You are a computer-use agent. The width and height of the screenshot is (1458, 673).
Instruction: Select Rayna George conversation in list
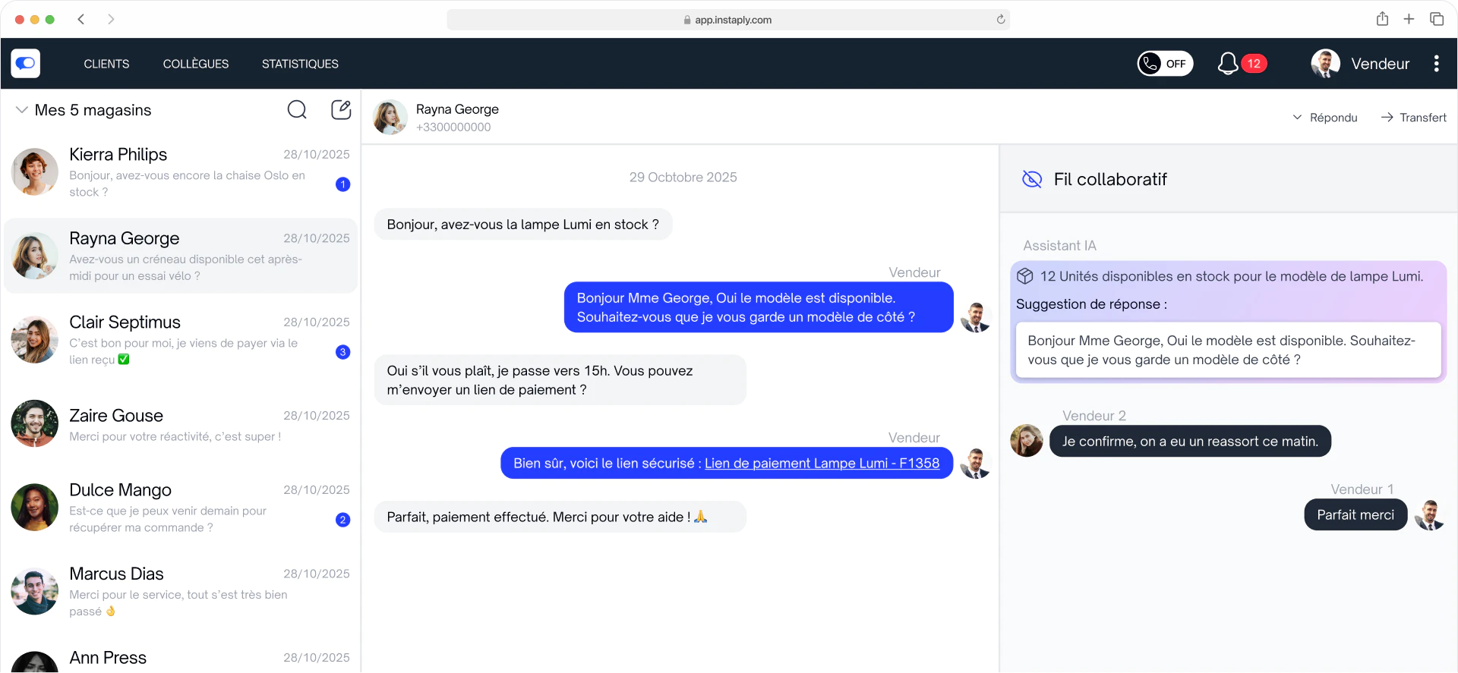[x=181, y=256]
